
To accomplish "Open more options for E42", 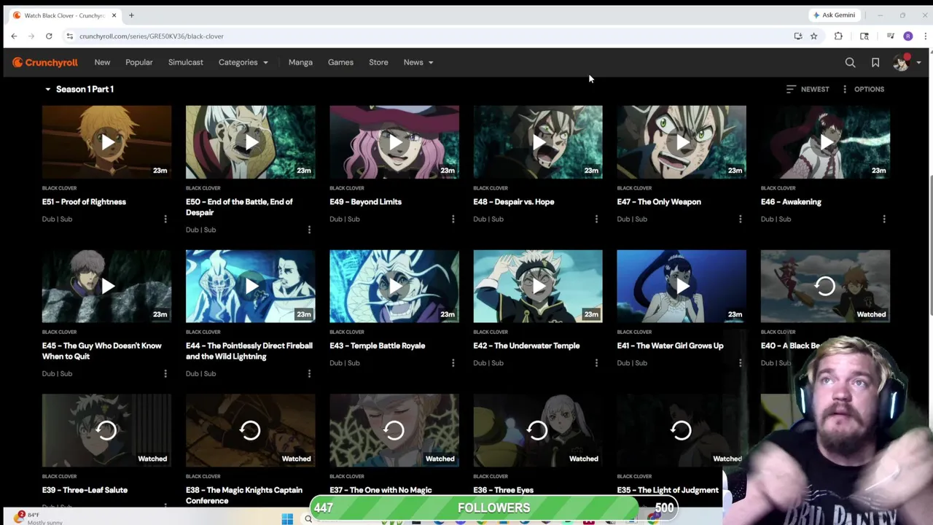I will pos(596,362).
